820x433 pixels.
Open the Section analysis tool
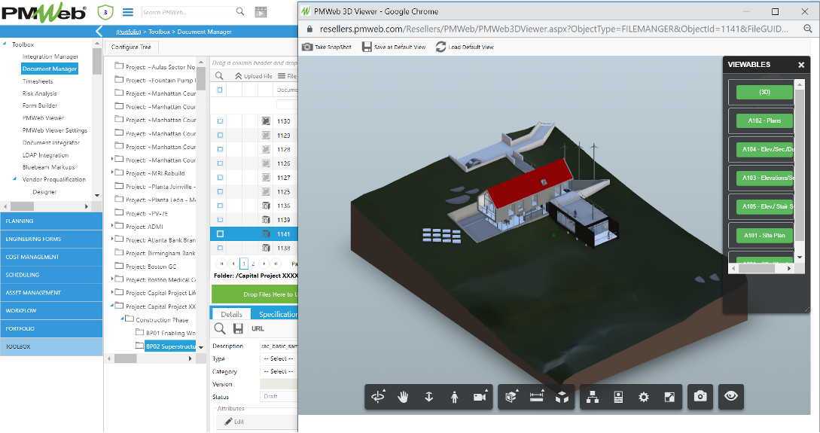click(x=511, y=397)
